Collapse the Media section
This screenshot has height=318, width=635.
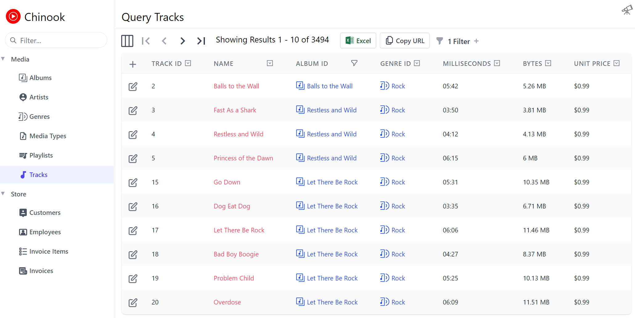click(x=3, y=59)
